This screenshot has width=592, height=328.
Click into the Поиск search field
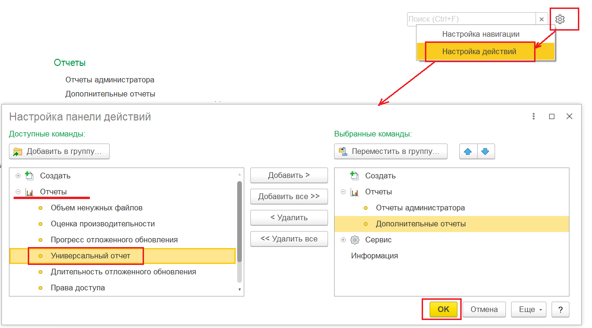coord(471,19)
